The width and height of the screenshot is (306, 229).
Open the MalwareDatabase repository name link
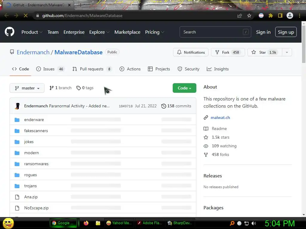pos(79,52)
